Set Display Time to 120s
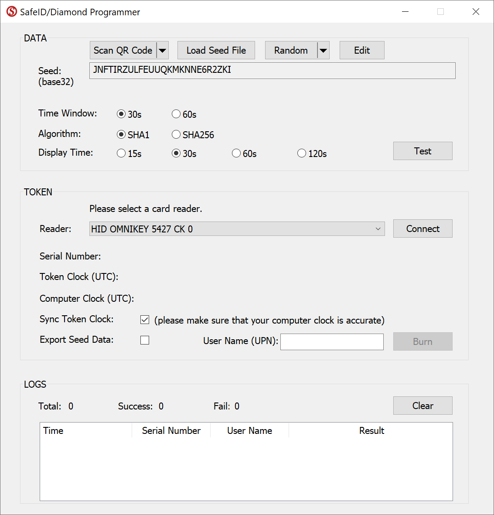 (302, 153)
